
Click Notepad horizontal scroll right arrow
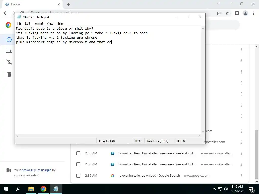199,136
